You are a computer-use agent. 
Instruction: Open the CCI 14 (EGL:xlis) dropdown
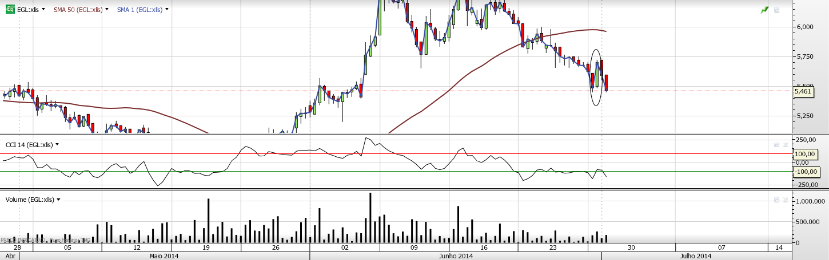(x=57, y=145)
